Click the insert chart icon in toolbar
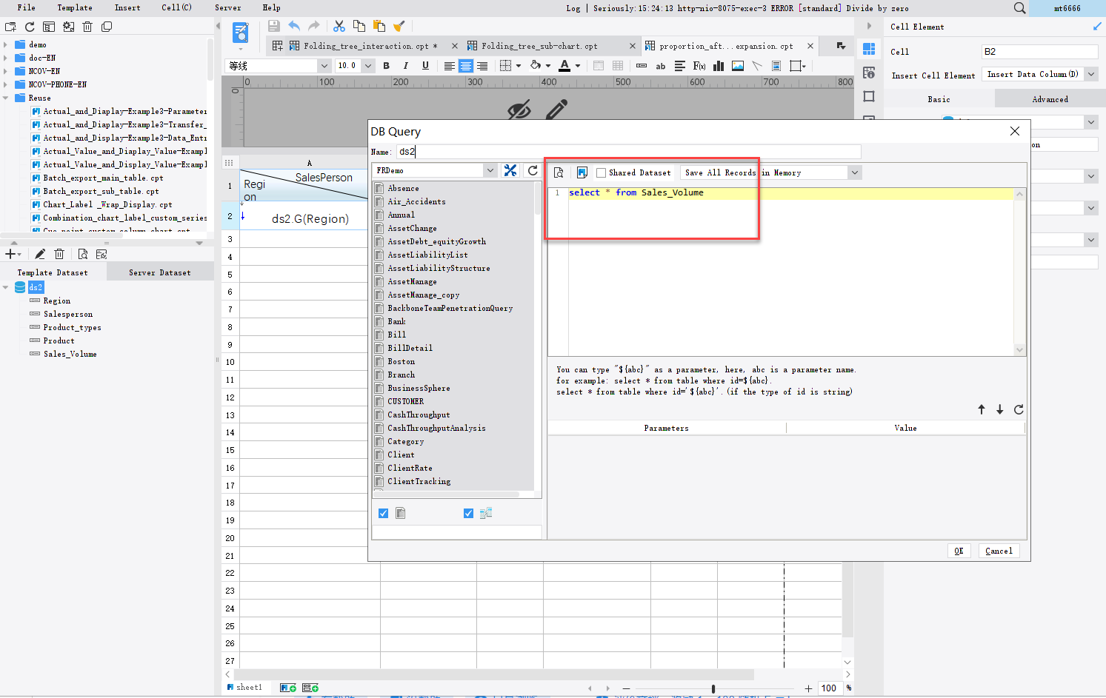The height and width of the screenshot is (698, 1106). pos(719,66)
